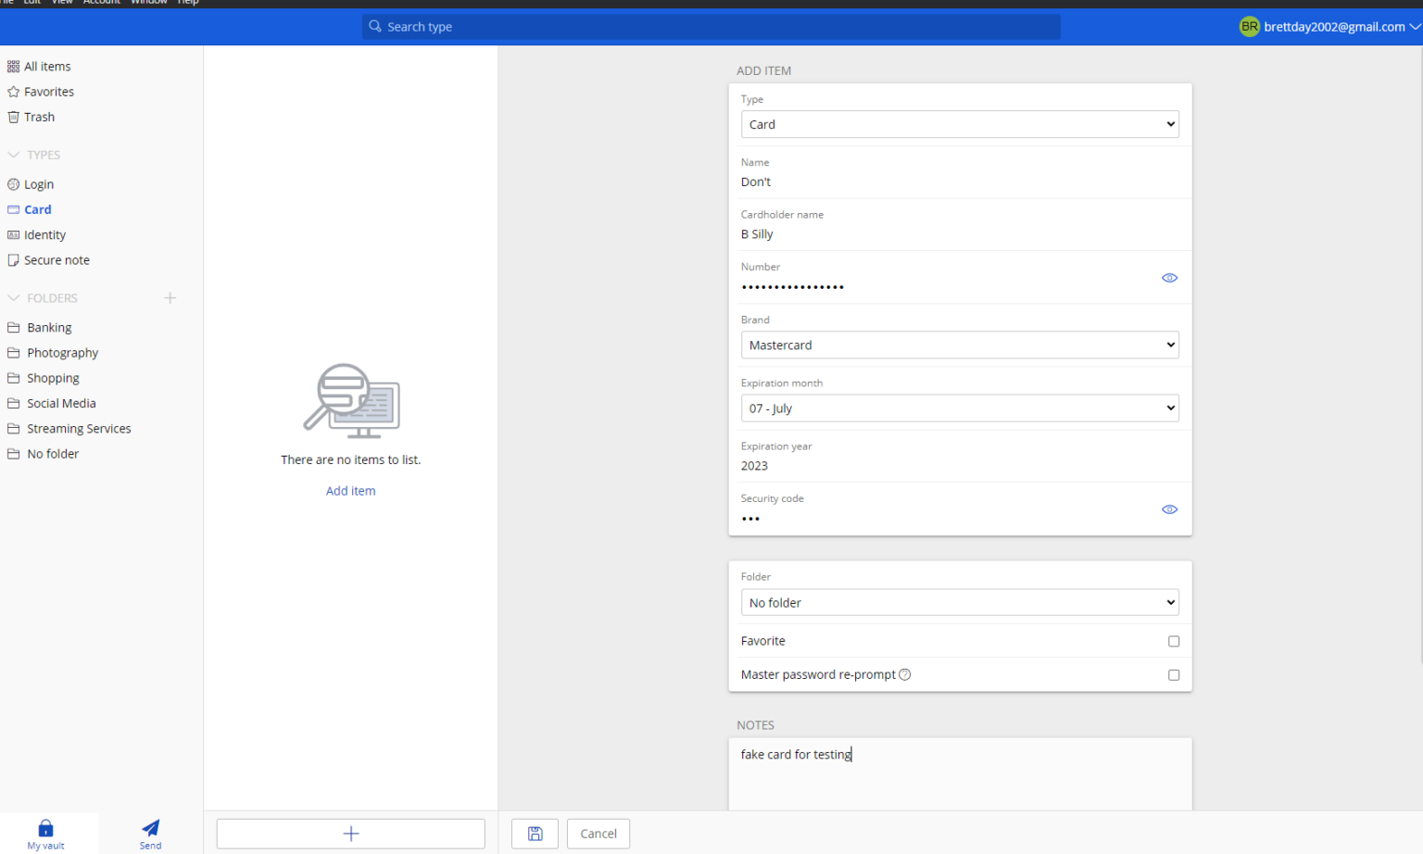This screenshot has height=854, width=1423.
Task: Enable Master password re-prompt
Action: [x=1174, y=674]
